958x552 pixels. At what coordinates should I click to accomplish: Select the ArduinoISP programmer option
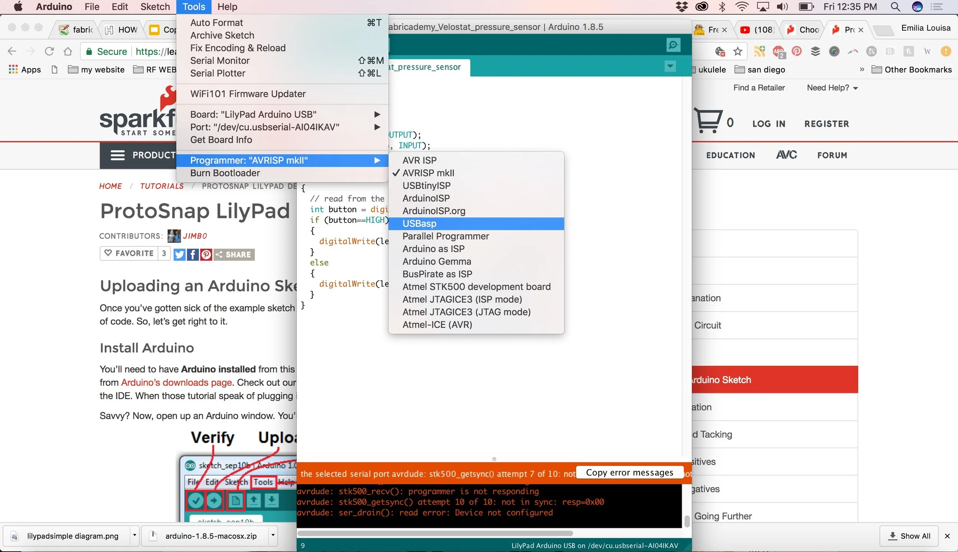point(476,198)
